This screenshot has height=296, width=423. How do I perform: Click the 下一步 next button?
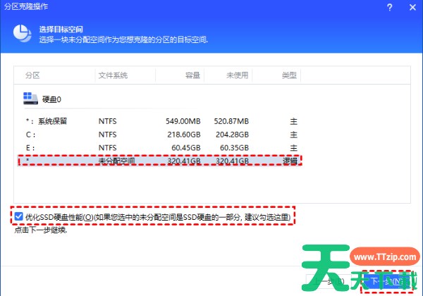click(x=386, y=281)
